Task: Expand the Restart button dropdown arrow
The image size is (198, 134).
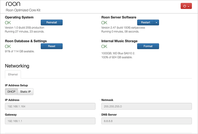Action: pos(156,22)
